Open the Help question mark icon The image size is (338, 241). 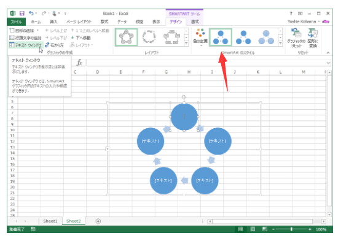click(291, 13)
